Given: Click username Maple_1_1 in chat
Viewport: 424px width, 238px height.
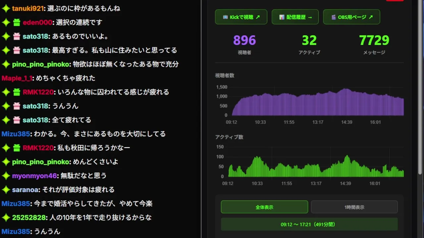Looking at the screenshot, I should [x=17, y=78].
